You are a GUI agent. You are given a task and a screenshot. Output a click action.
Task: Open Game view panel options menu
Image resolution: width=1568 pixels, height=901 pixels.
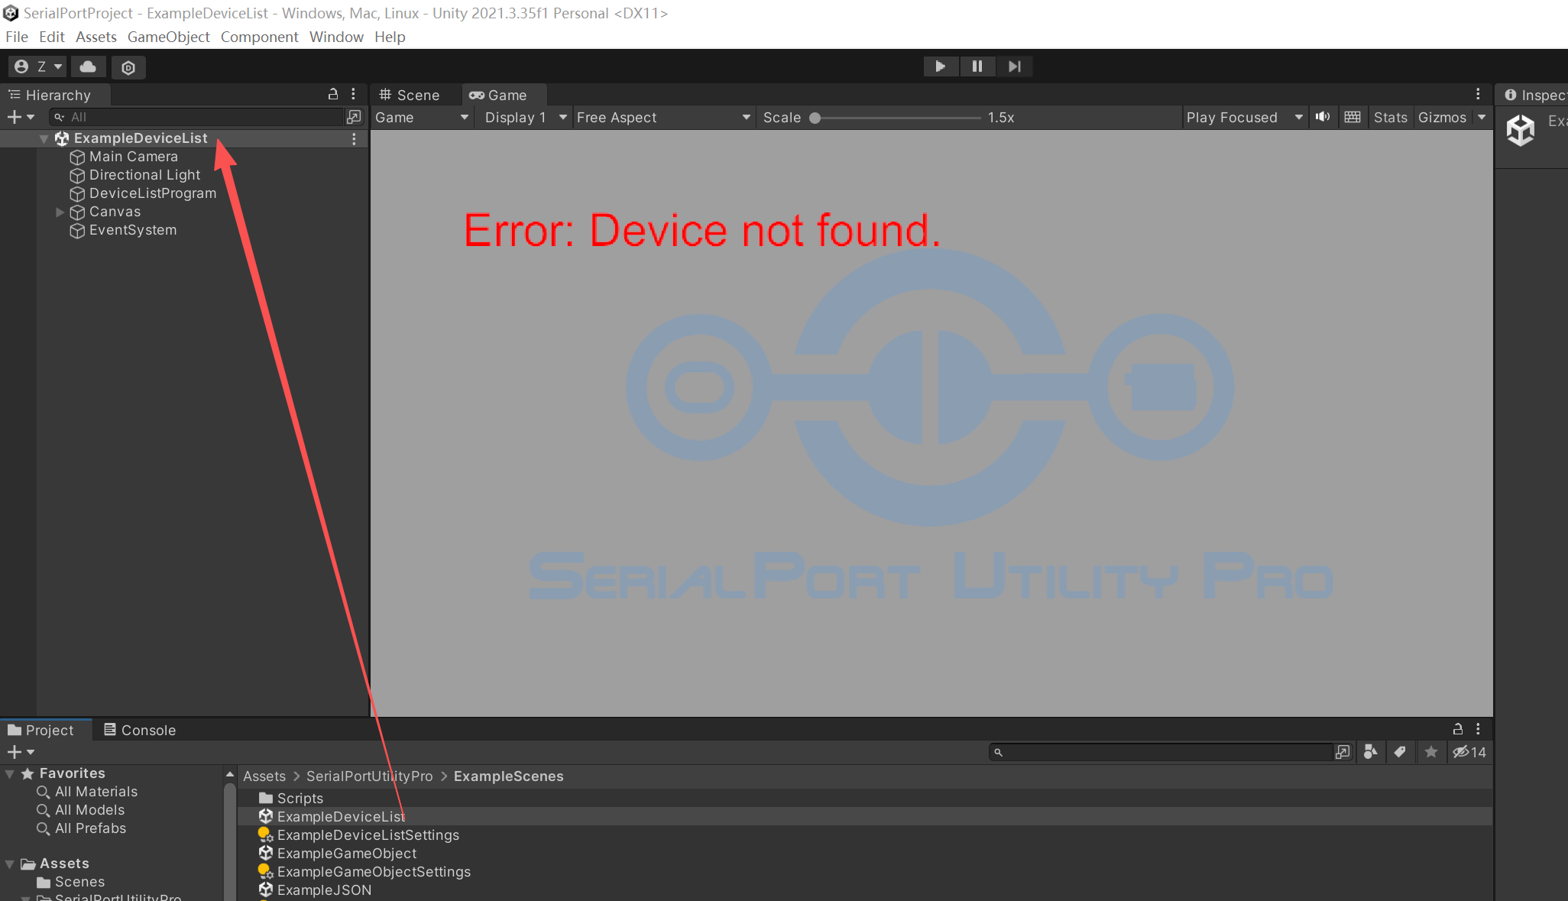1478,94
